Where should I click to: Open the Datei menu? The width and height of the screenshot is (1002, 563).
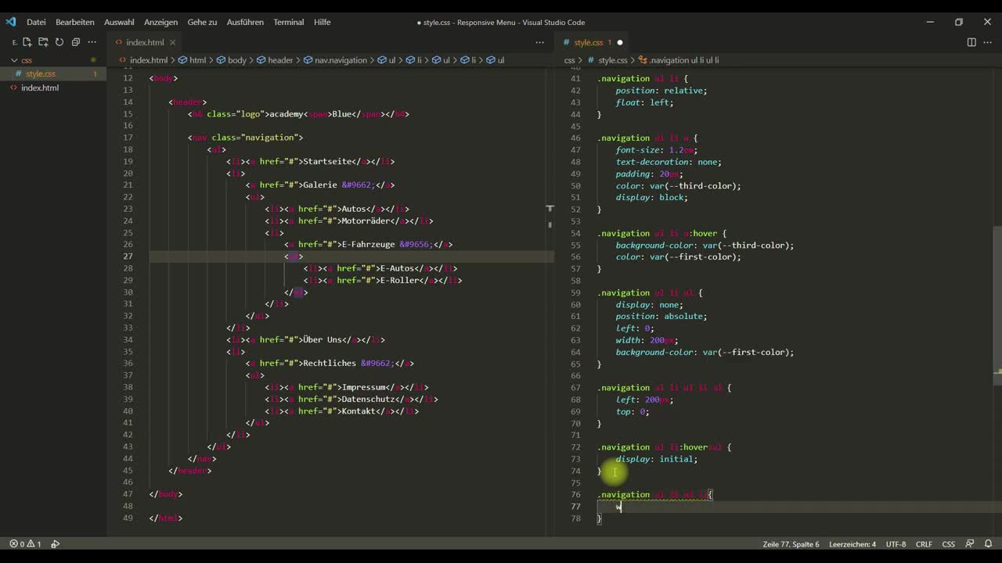point(36,22)
